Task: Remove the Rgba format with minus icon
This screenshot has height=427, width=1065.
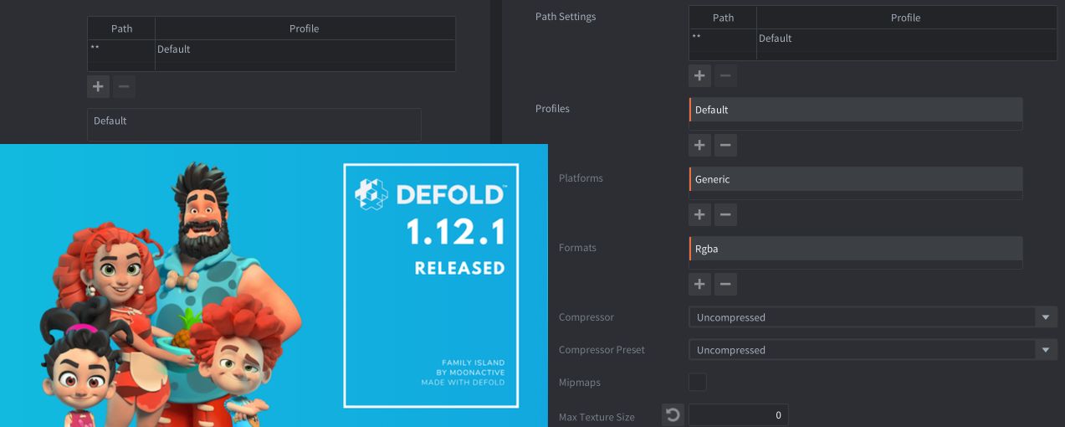Action: point(725,284)
